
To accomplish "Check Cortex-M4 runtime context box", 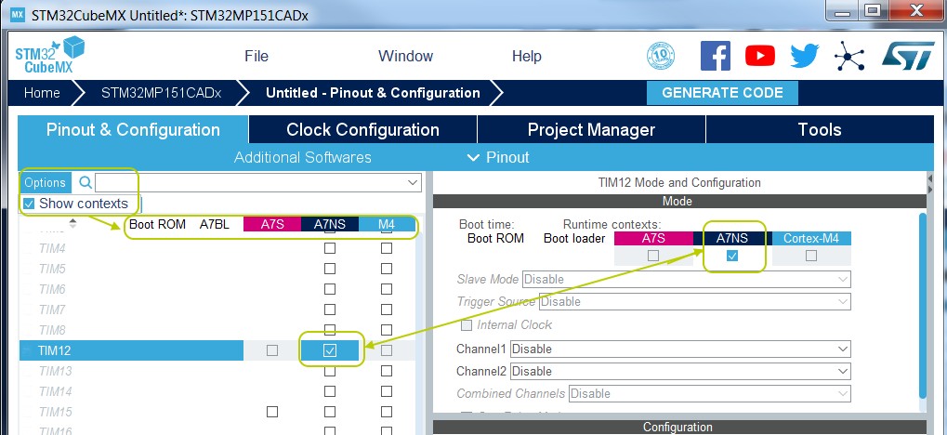I will click(x=811, y=256).
